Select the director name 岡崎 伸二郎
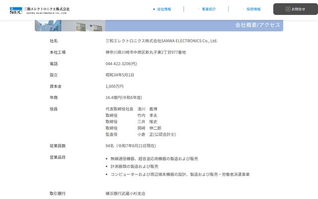The image size is (318, 199). [x=149, y=128]
